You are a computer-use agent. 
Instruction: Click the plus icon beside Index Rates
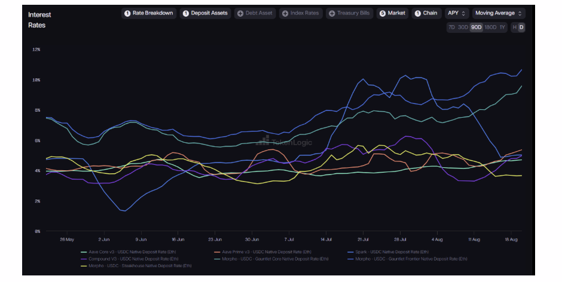click(285, 14)
